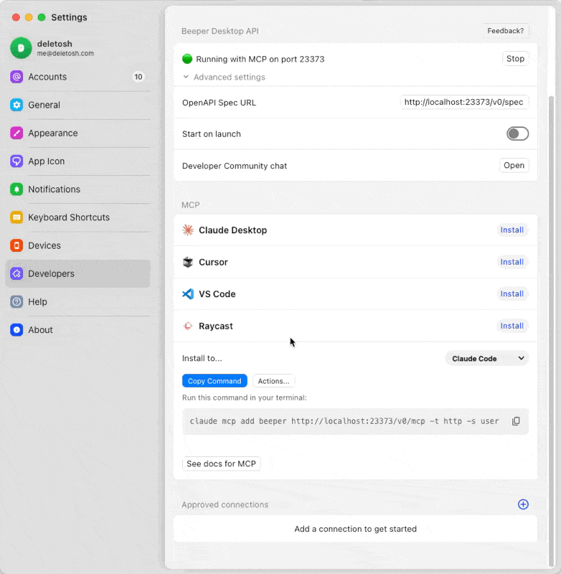Install MCP for Claude Desktop
The image size is (561, 574).
click(x=512, y=230)
